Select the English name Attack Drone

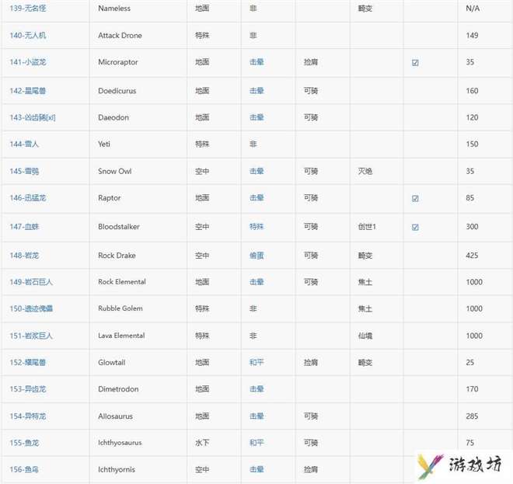[120, 35]
